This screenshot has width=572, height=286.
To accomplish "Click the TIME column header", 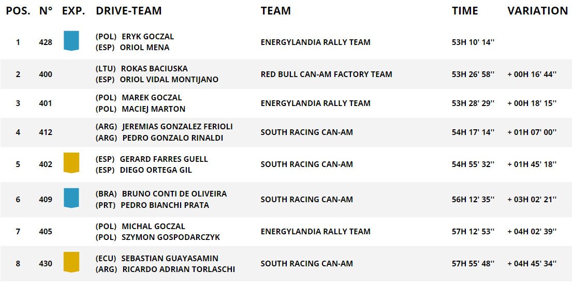I will pos(465,11).
